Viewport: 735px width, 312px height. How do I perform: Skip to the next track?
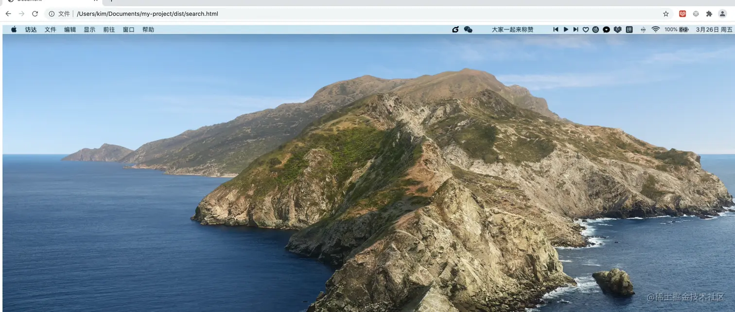click(576, 30)
